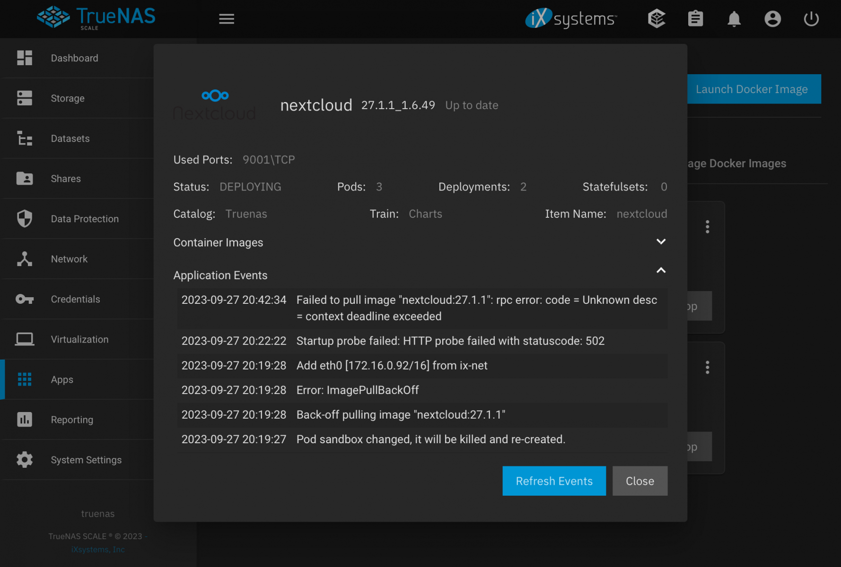Viewport: 841px width, 567px height.
Task: Click the version 27.1.1_1.6.49 text
Action: coord(398,105)
